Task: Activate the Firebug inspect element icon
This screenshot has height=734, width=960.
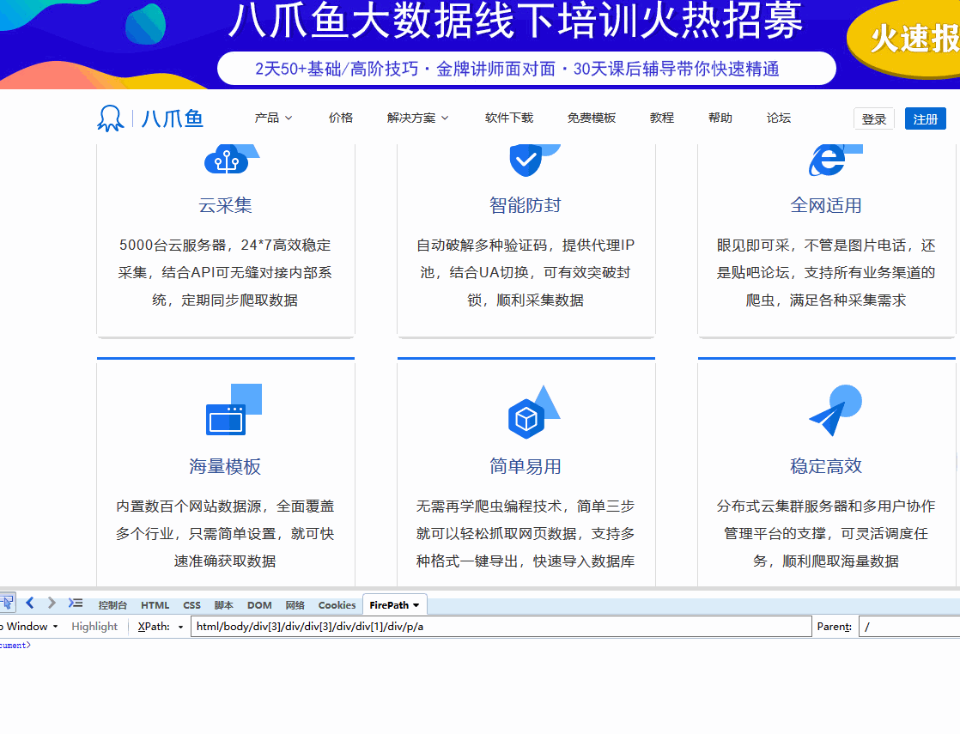Action: pyautogui.click(x=8, y=603)
